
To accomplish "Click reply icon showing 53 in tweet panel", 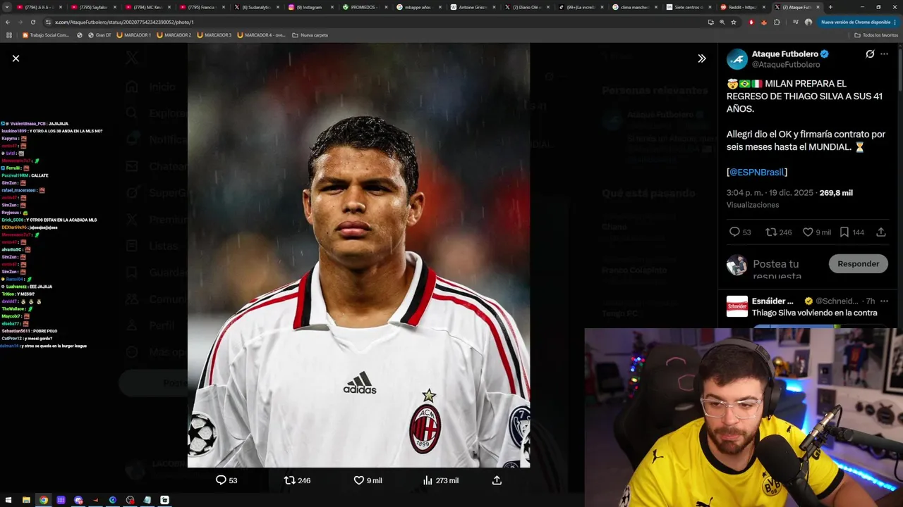I will pyautogui.click(x=734, y=232).
